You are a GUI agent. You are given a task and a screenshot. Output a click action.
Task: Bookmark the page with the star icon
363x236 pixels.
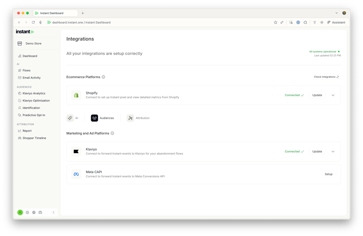(x=275, y=23)
